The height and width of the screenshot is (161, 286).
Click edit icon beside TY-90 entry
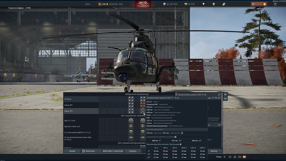219,98
